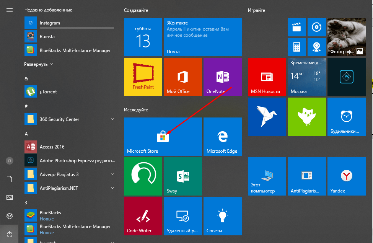Screen dimensions: 373x243
Task: Launch µTorrent
Action: pos(70,91)
